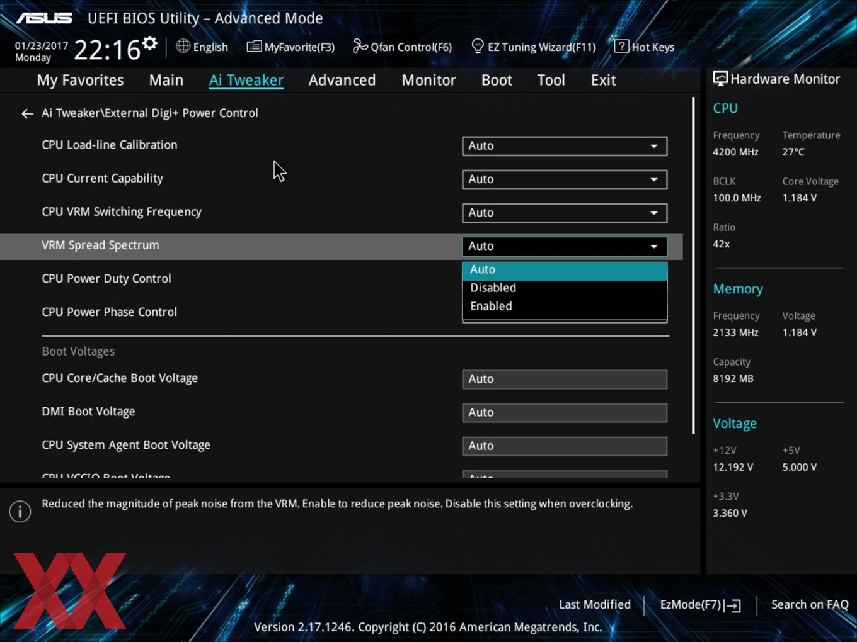857x642 pixels.
Task: Click Hot Keys label
Action: pyautogui.click(x=653, y=47)
